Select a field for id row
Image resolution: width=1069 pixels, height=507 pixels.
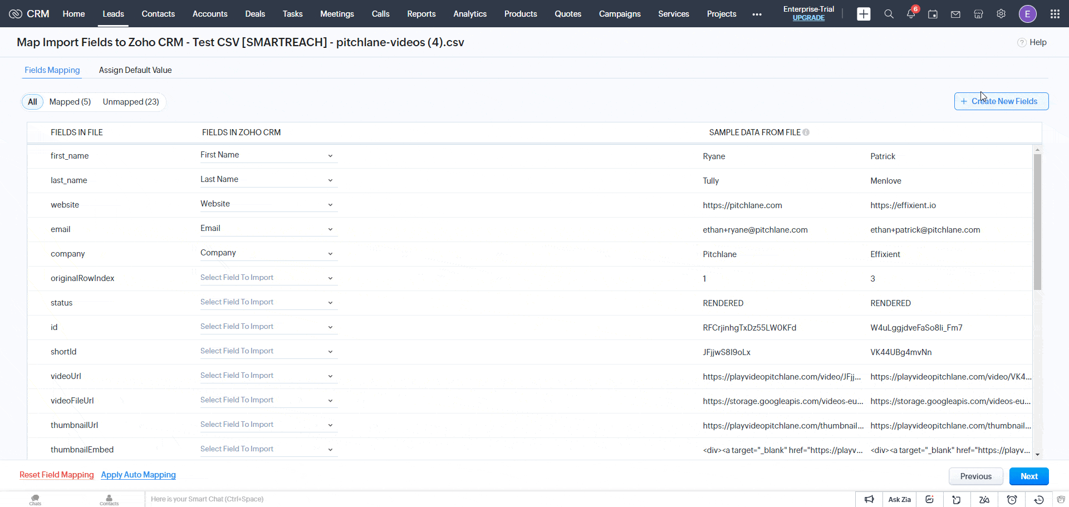click(x=269, y=327)
